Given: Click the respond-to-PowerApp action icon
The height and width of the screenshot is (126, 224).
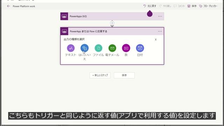Looking at the screenshot, I should (64, 31).
